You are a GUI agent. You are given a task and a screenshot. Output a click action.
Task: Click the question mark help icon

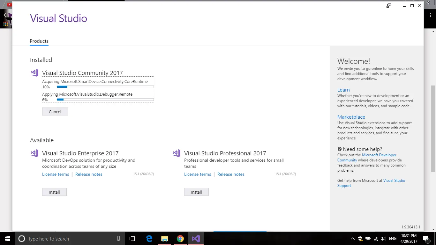click(340, 149)
